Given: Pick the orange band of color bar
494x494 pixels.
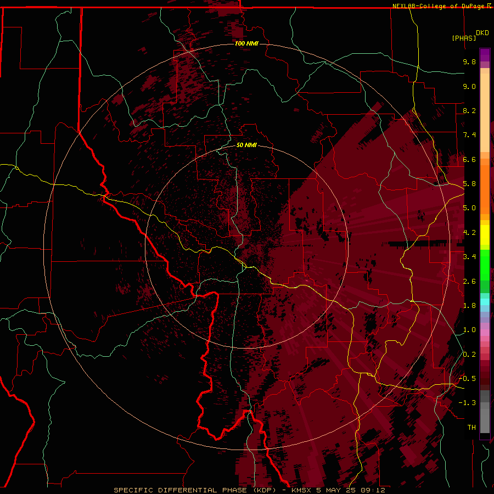Looking at the screenshot, I should [x=485, y=190].
